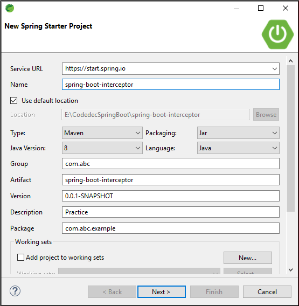
Task: Click the Next > button
Action: point(162,292)
